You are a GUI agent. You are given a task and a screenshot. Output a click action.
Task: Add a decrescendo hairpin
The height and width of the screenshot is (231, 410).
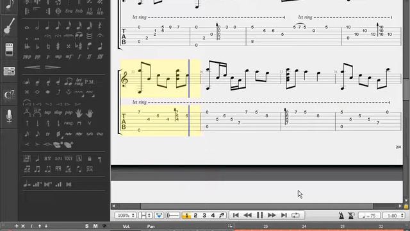pyautogui.click(x=53, y=67)
